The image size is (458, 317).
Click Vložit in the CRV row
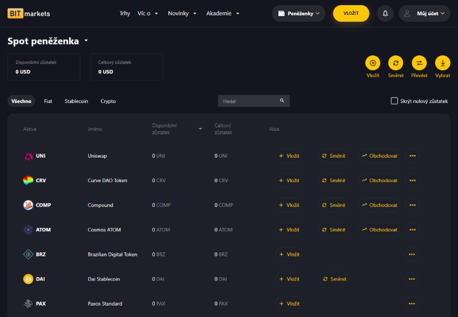pyautogui.click(x=289, y=180)
